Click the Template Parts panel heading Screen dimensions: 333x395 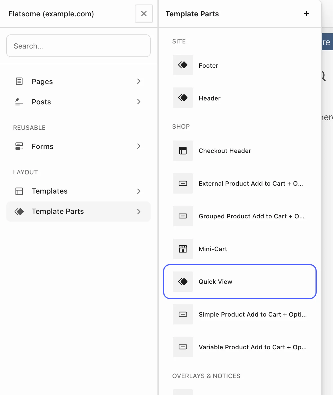pyautogui.click(x=192, y=14)
